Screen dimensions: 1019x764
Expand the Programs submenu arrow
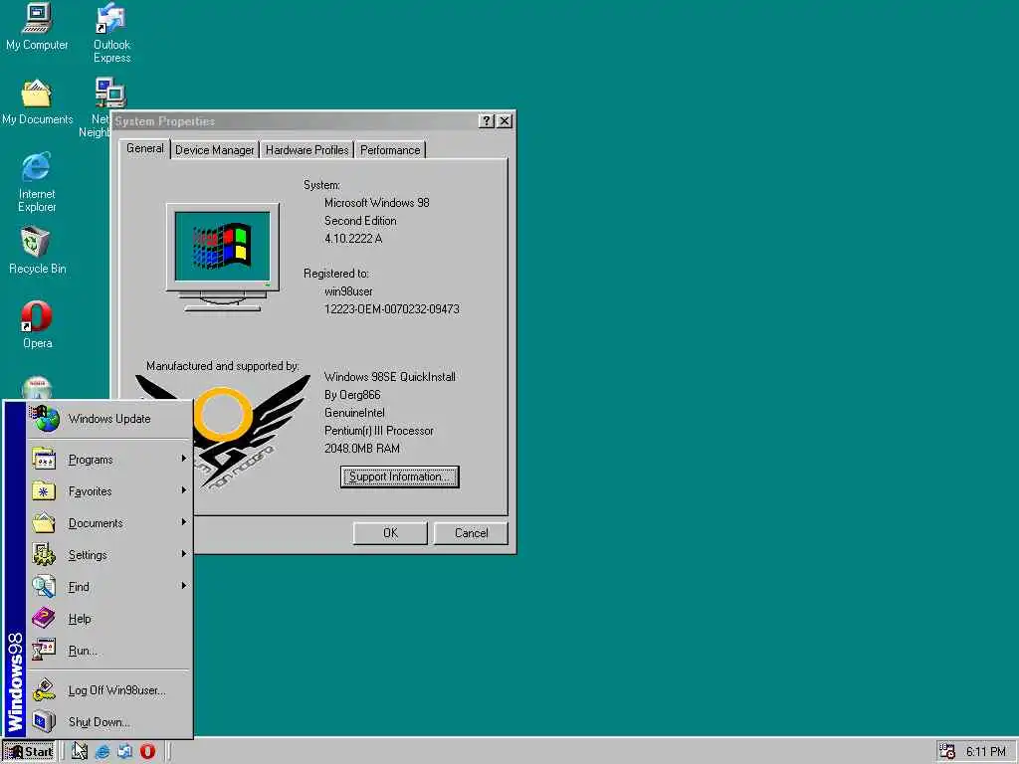(184, 459)
